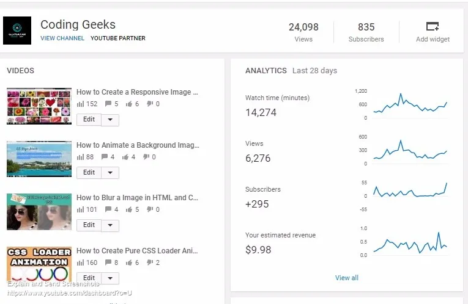Expand Edit dropdown arrow for Animate Background video
468x304 pixels.
pos(110,173)
